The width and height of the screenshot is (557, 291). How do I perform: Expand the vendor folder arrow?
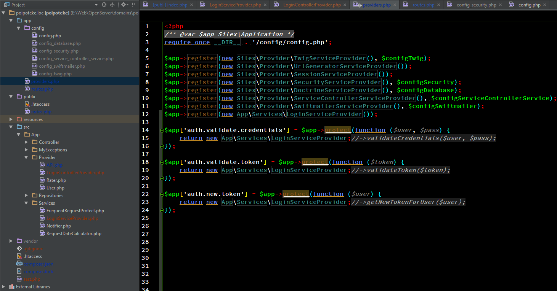point(11,241)
